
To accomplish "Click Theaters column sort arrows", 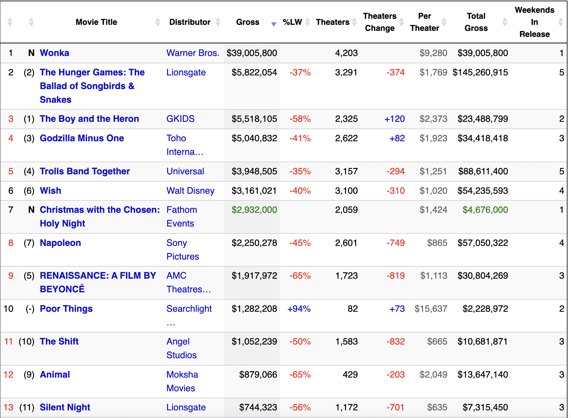I will click(354, 22).
